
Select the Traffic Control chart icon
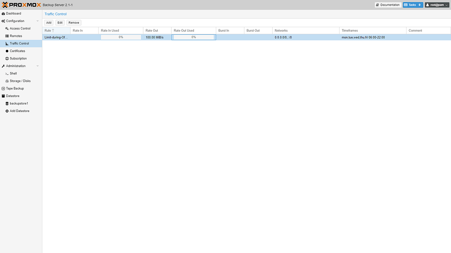7,43
